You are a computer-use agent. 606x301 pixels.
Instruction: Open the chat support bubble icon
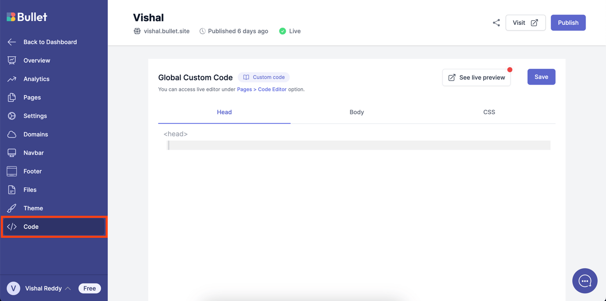(584, 281)
